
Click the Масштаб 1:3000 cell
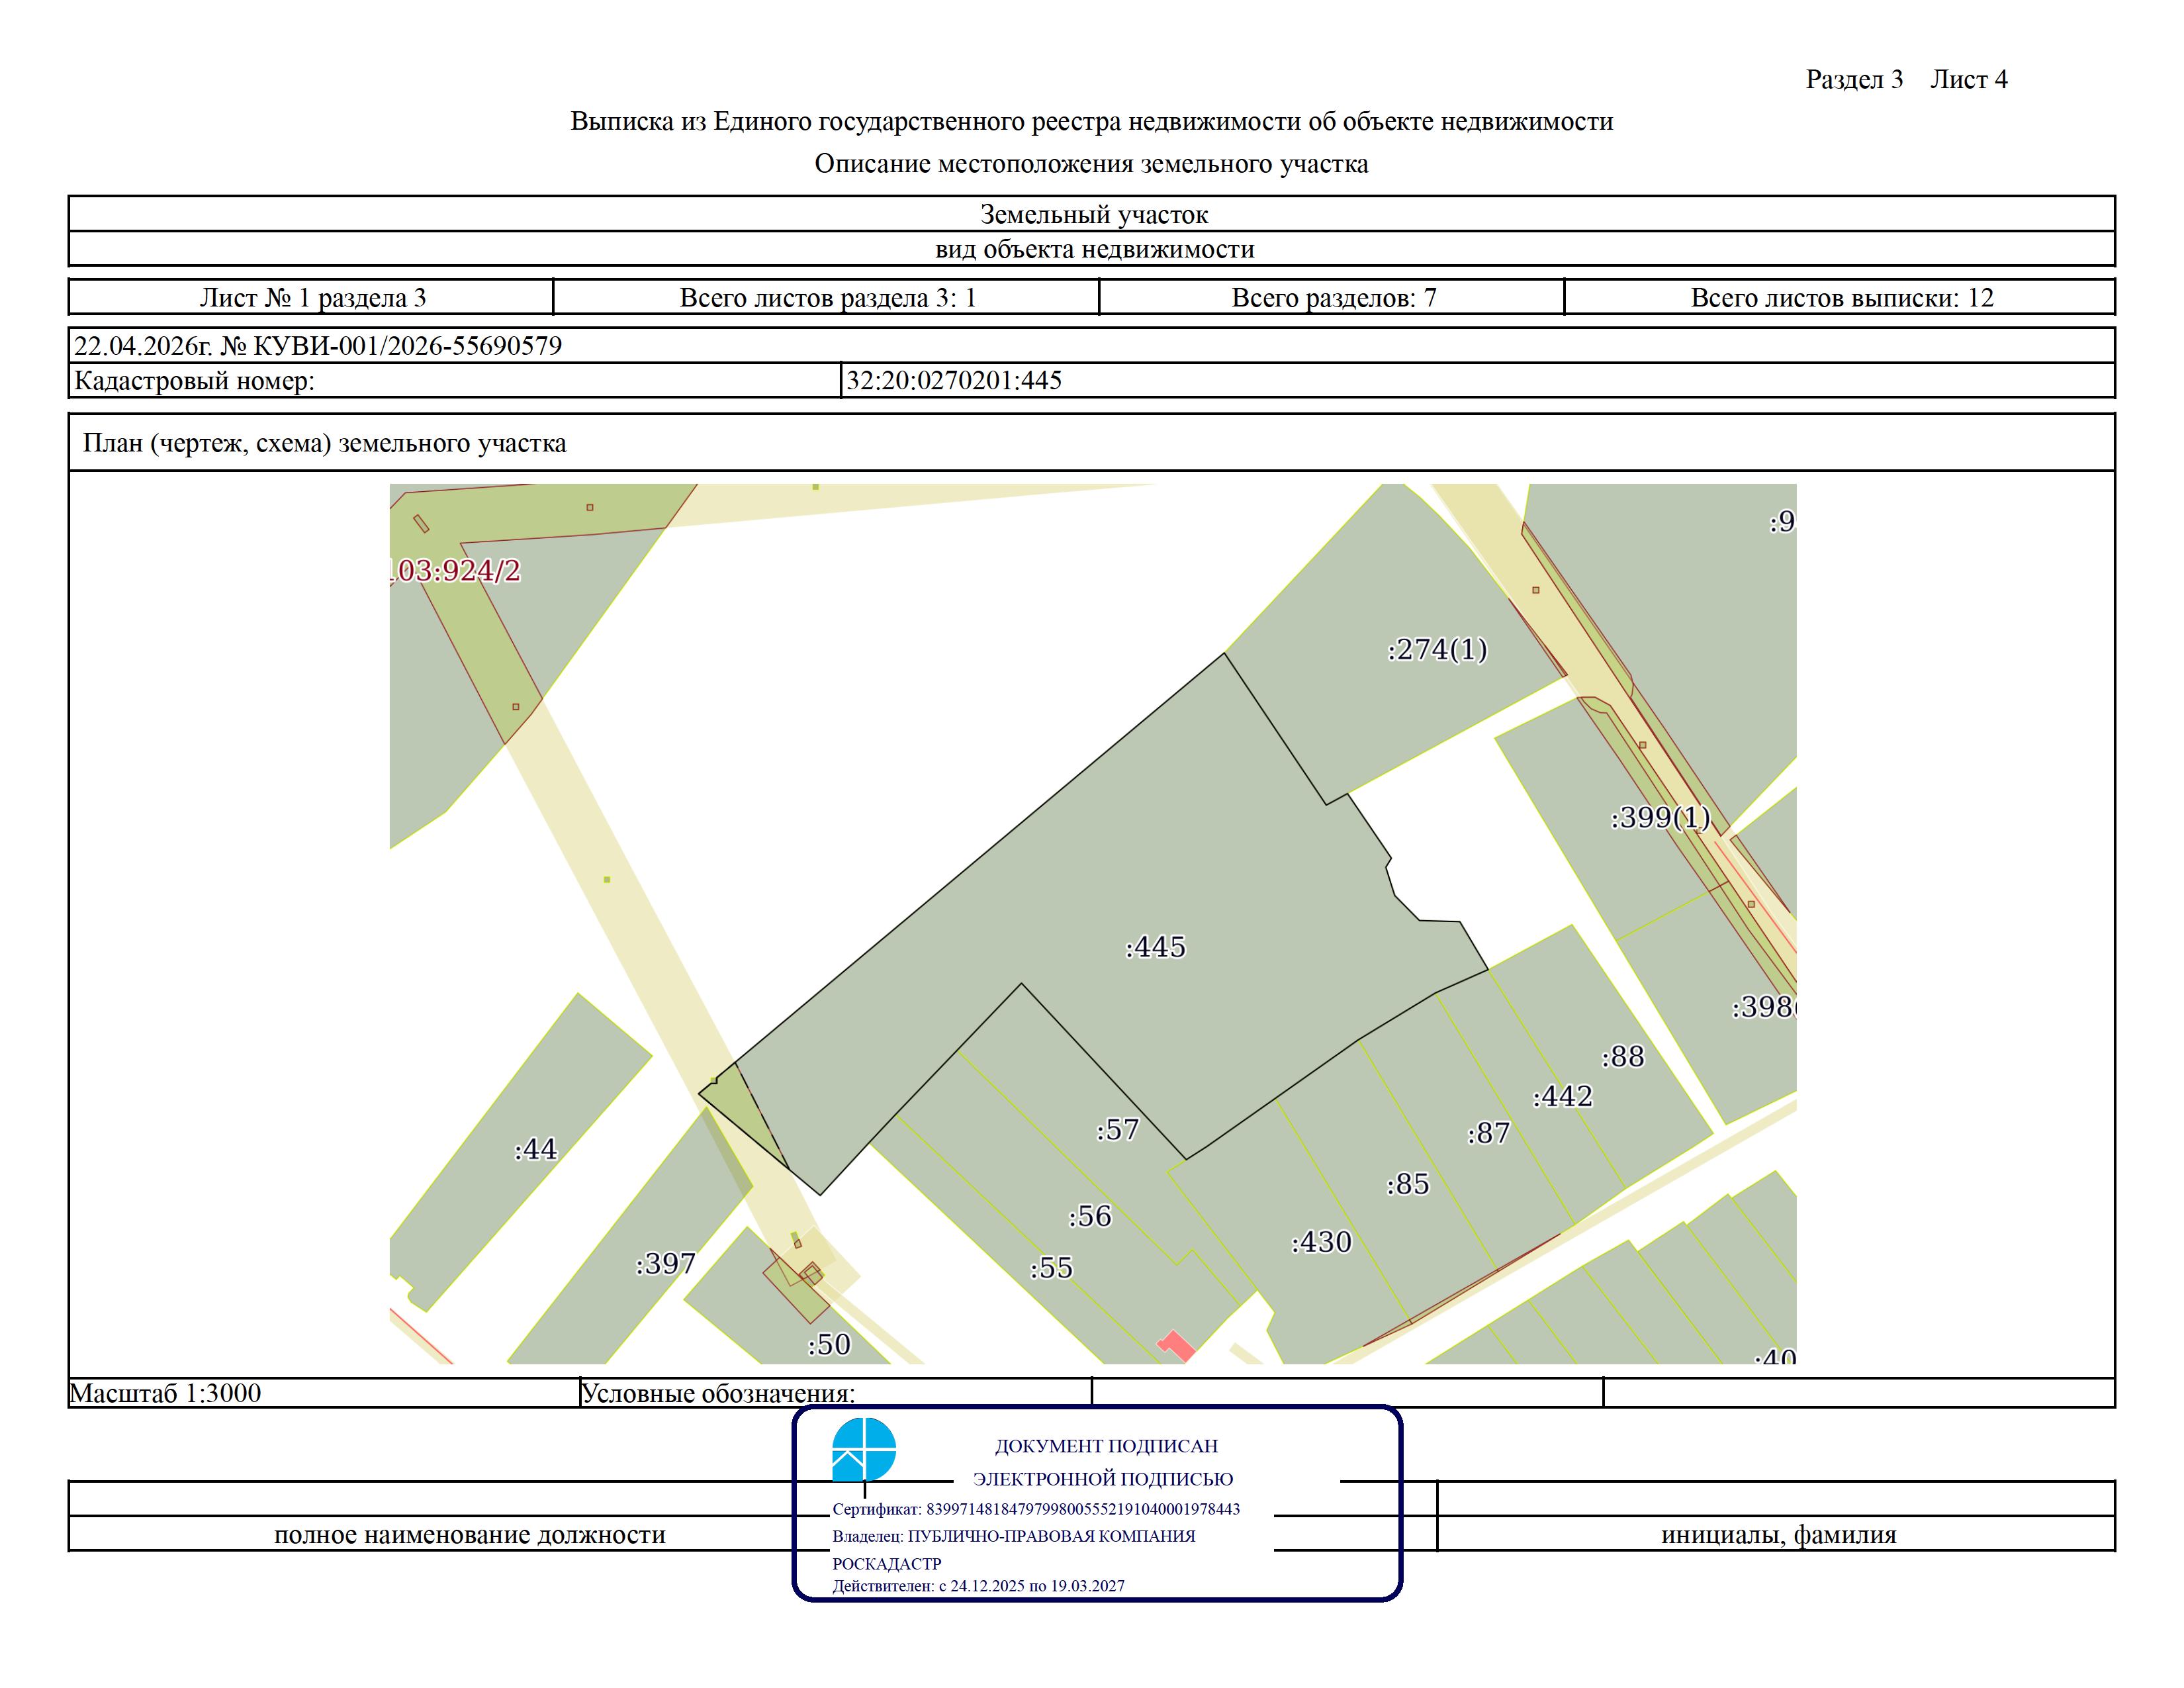point(324,1393)
